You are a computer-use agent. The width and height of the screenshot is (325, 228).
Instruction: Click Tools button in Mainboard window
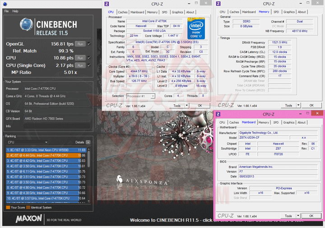[x=288, y=216]
